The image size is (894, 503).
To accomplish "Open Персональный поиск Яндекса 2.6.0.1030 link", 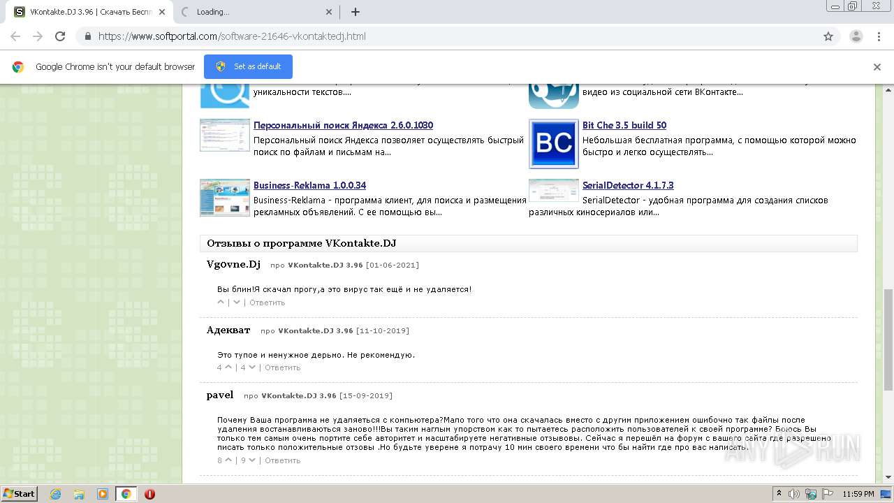I will point(343,125).
